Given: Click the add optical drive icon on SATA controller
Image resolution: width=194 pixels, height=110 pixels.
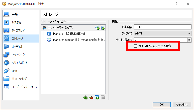Looking at the screenshot, I should pyautogui.click(x=98, y=28).
